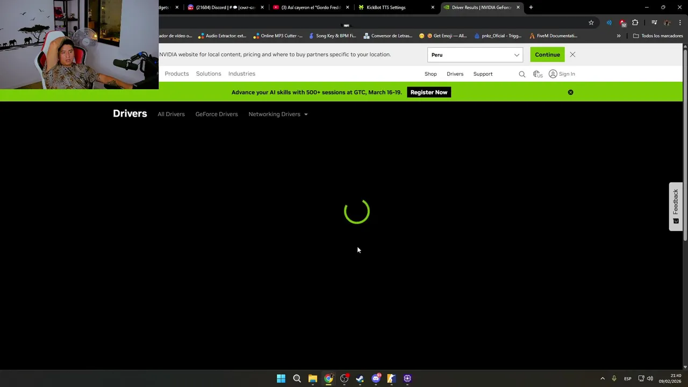Open the Chrome three-dot menu
The width and height of the screenshot is (688, 387).
click(680, 23)
